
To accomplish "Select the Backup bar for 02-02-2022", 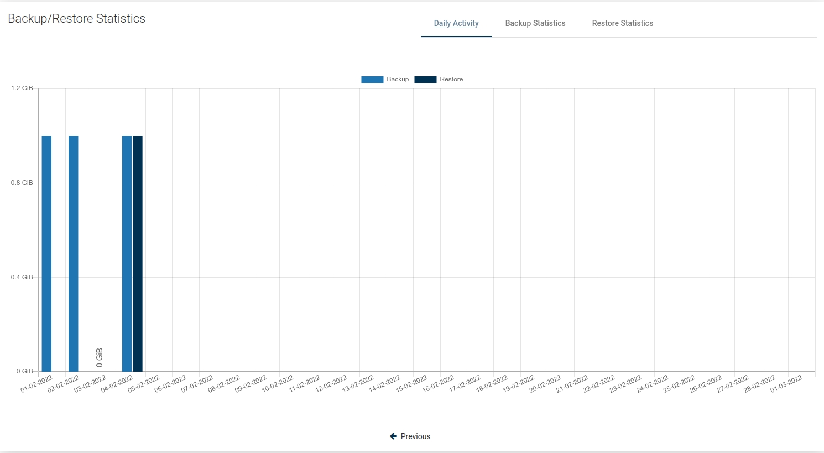I will pos(74,253).
